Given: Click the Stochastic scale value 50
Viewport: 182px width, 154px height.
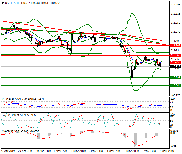Looking at the screenshot, I should 172,121.
